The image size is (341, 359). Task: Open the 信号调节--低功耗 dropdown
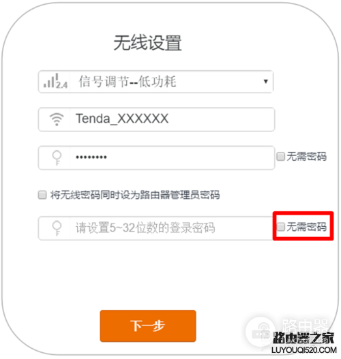tap(155, 82)
